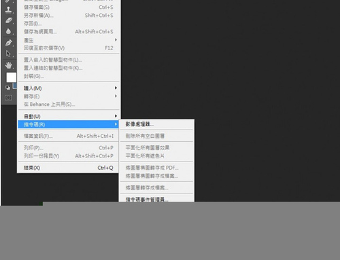Viewport: 340px width, 260px height.
Task: Select the Eraser tool
Action: (x=8, y=20)
